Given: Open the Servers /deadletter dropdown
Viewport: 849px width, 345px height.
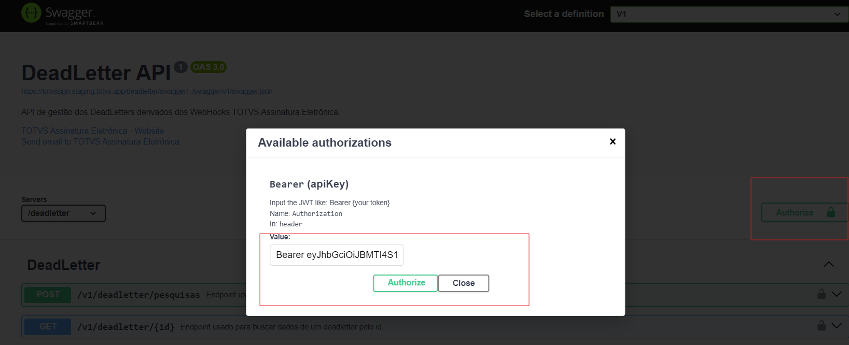Looking at the screenshot, I should pos(63,213).
